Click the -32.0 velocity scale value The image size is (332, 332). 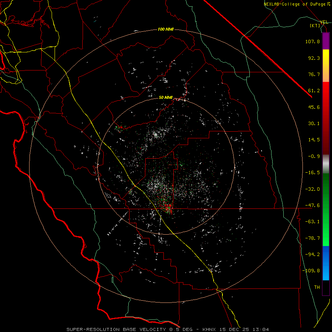pos(312,189)
